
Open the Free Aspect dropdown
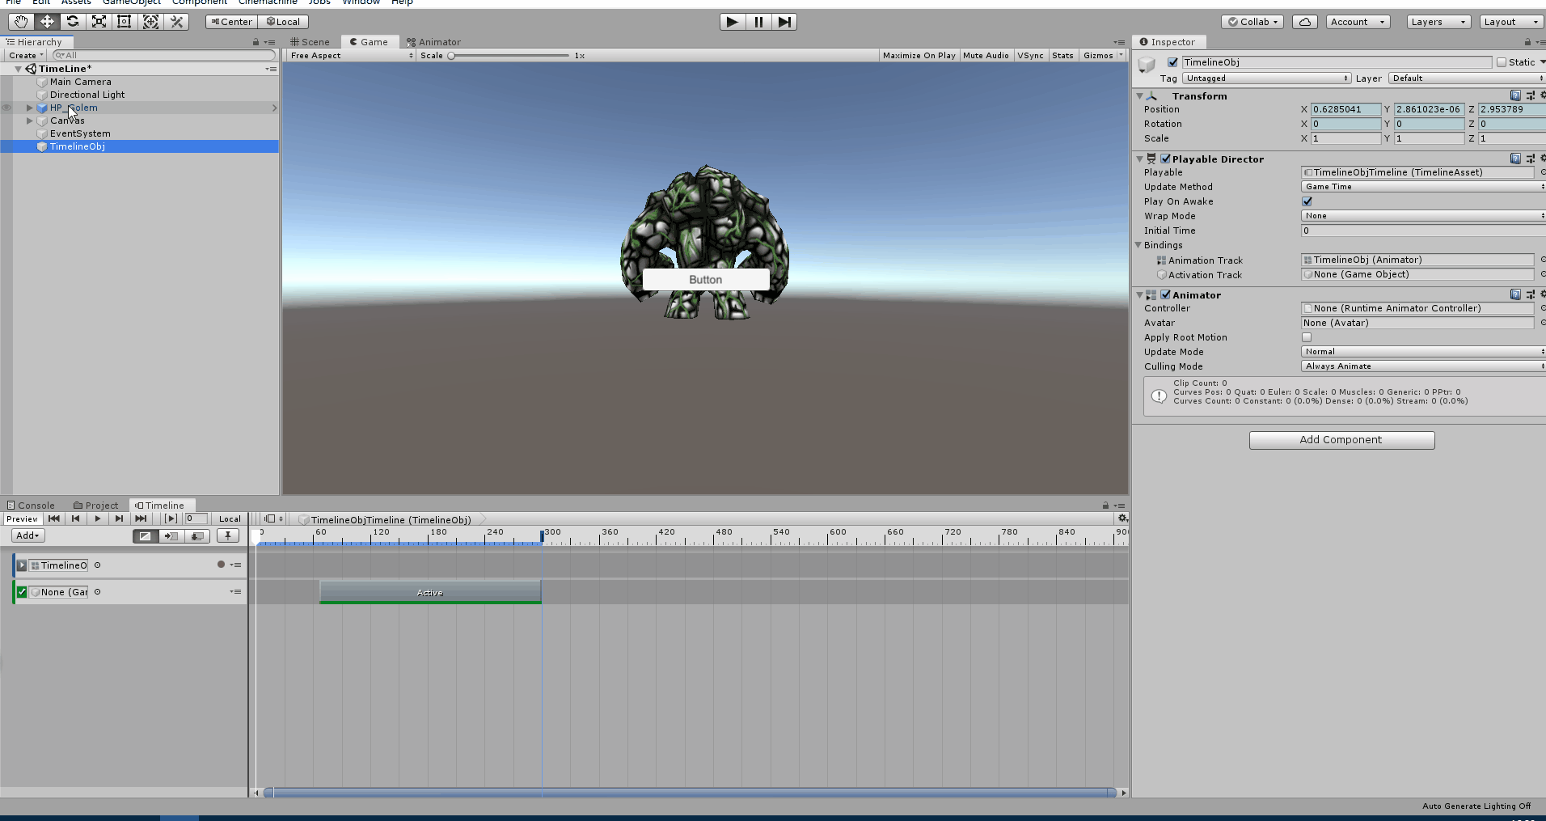pos(352,55)
